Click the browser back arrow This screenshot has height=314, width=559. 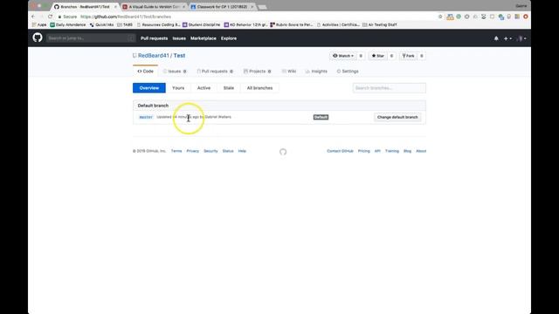tap(33, 17)
